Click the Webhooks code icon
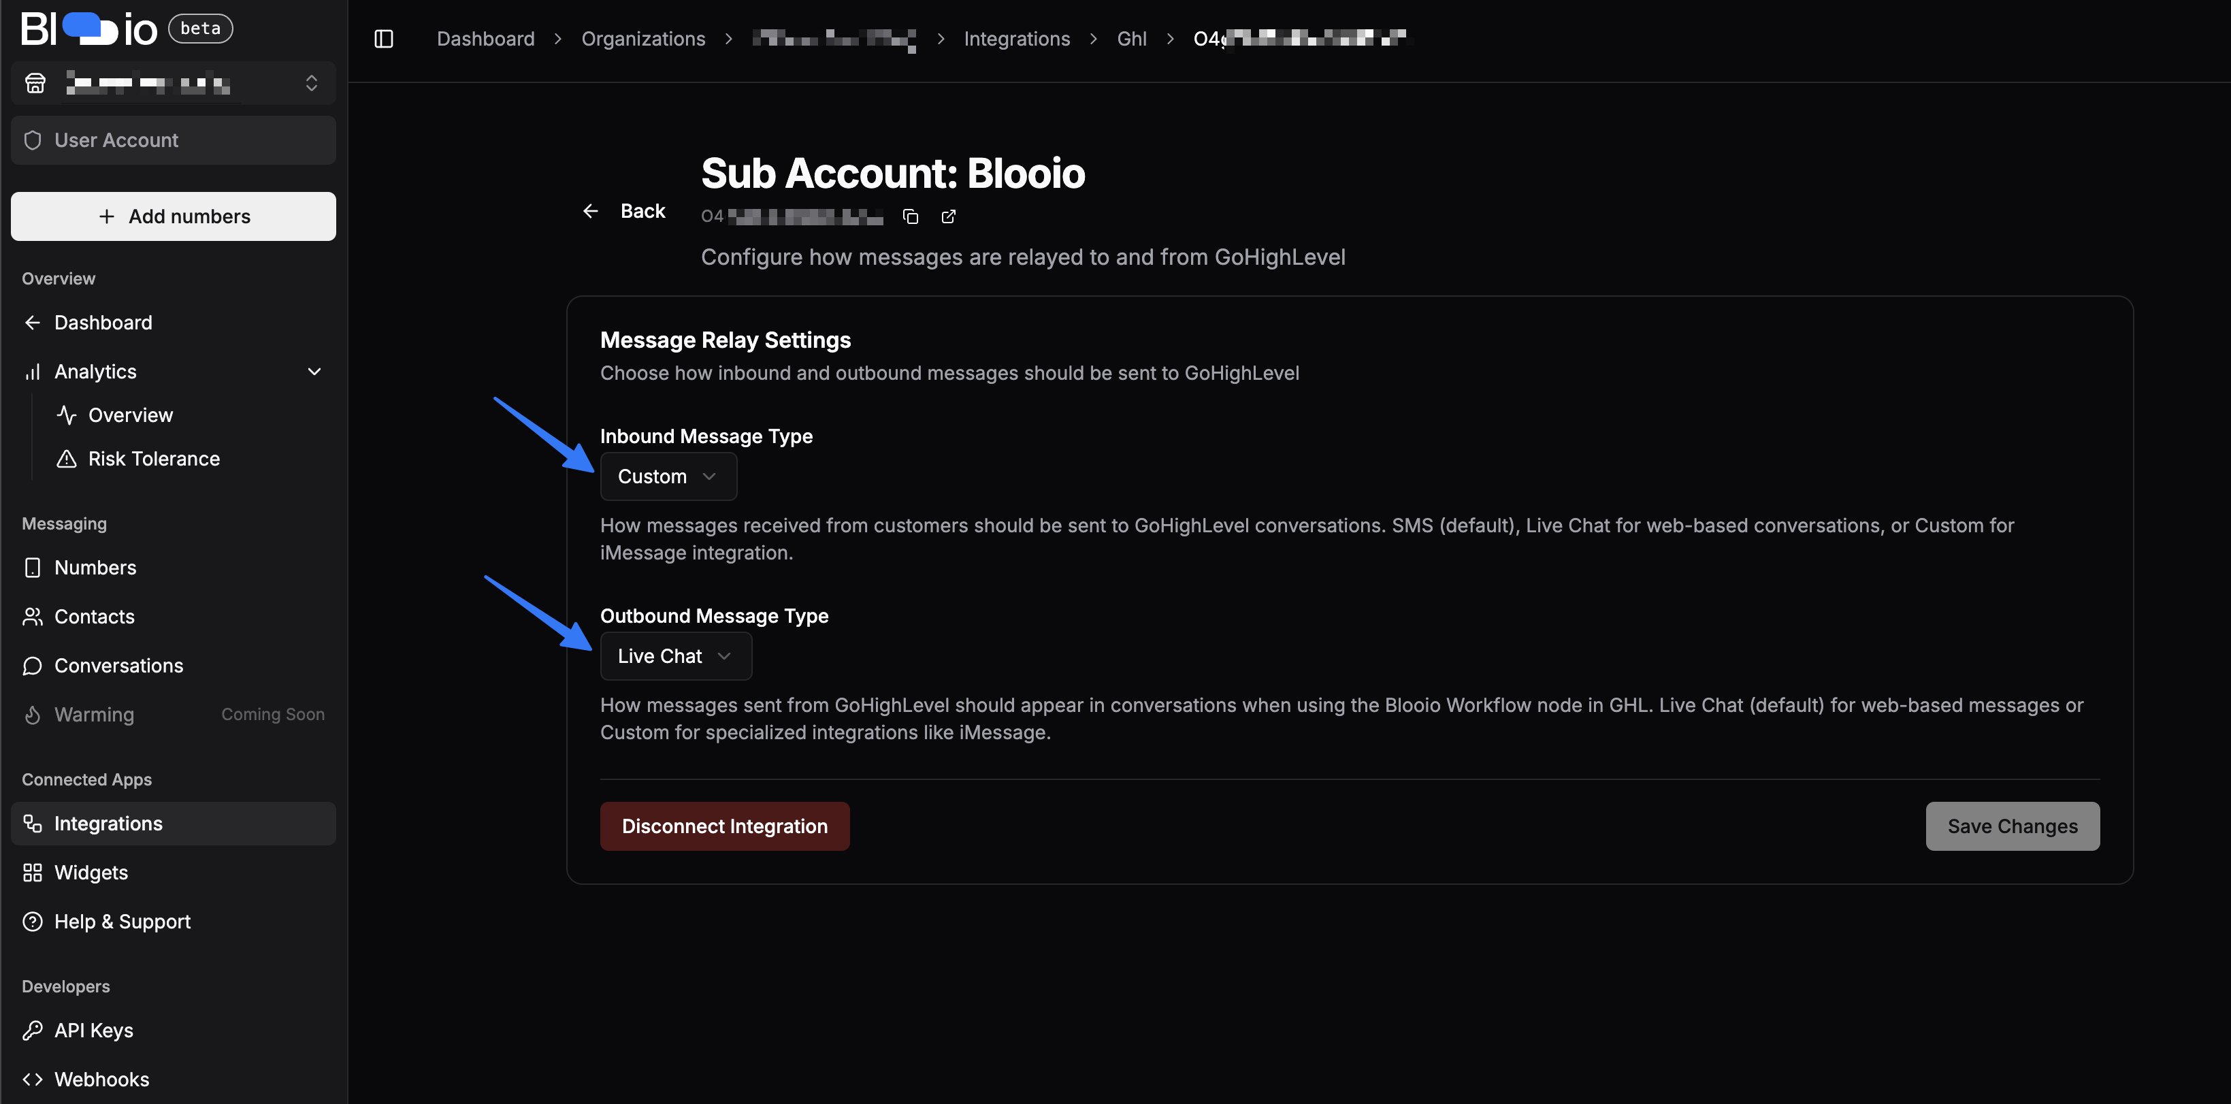 pos(33,1079)
